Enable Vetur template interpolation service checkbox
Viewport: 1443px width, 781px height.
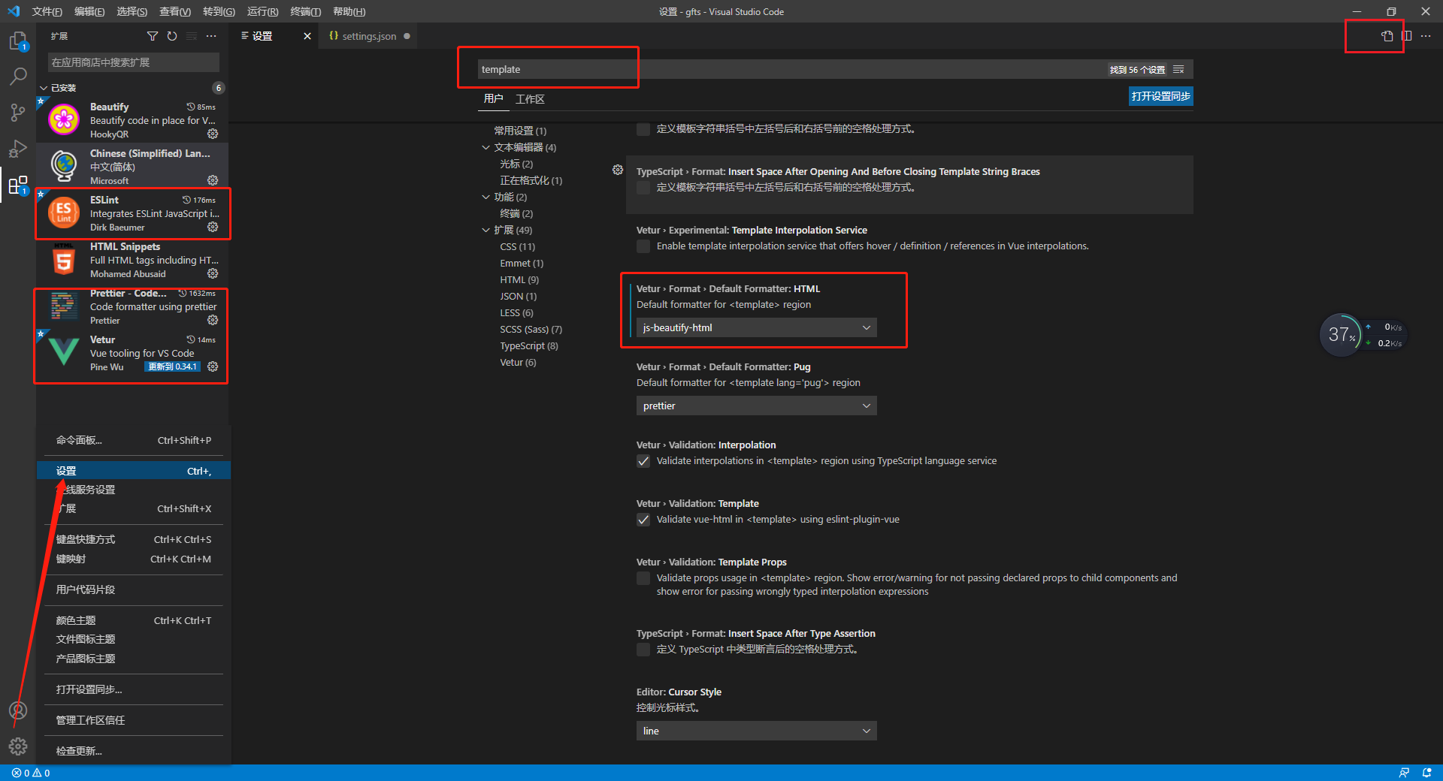click(643, 246)
